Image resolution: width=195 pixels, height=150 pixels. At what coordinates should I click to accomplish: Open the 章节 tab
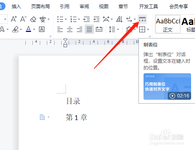click(x=123, y=6)
